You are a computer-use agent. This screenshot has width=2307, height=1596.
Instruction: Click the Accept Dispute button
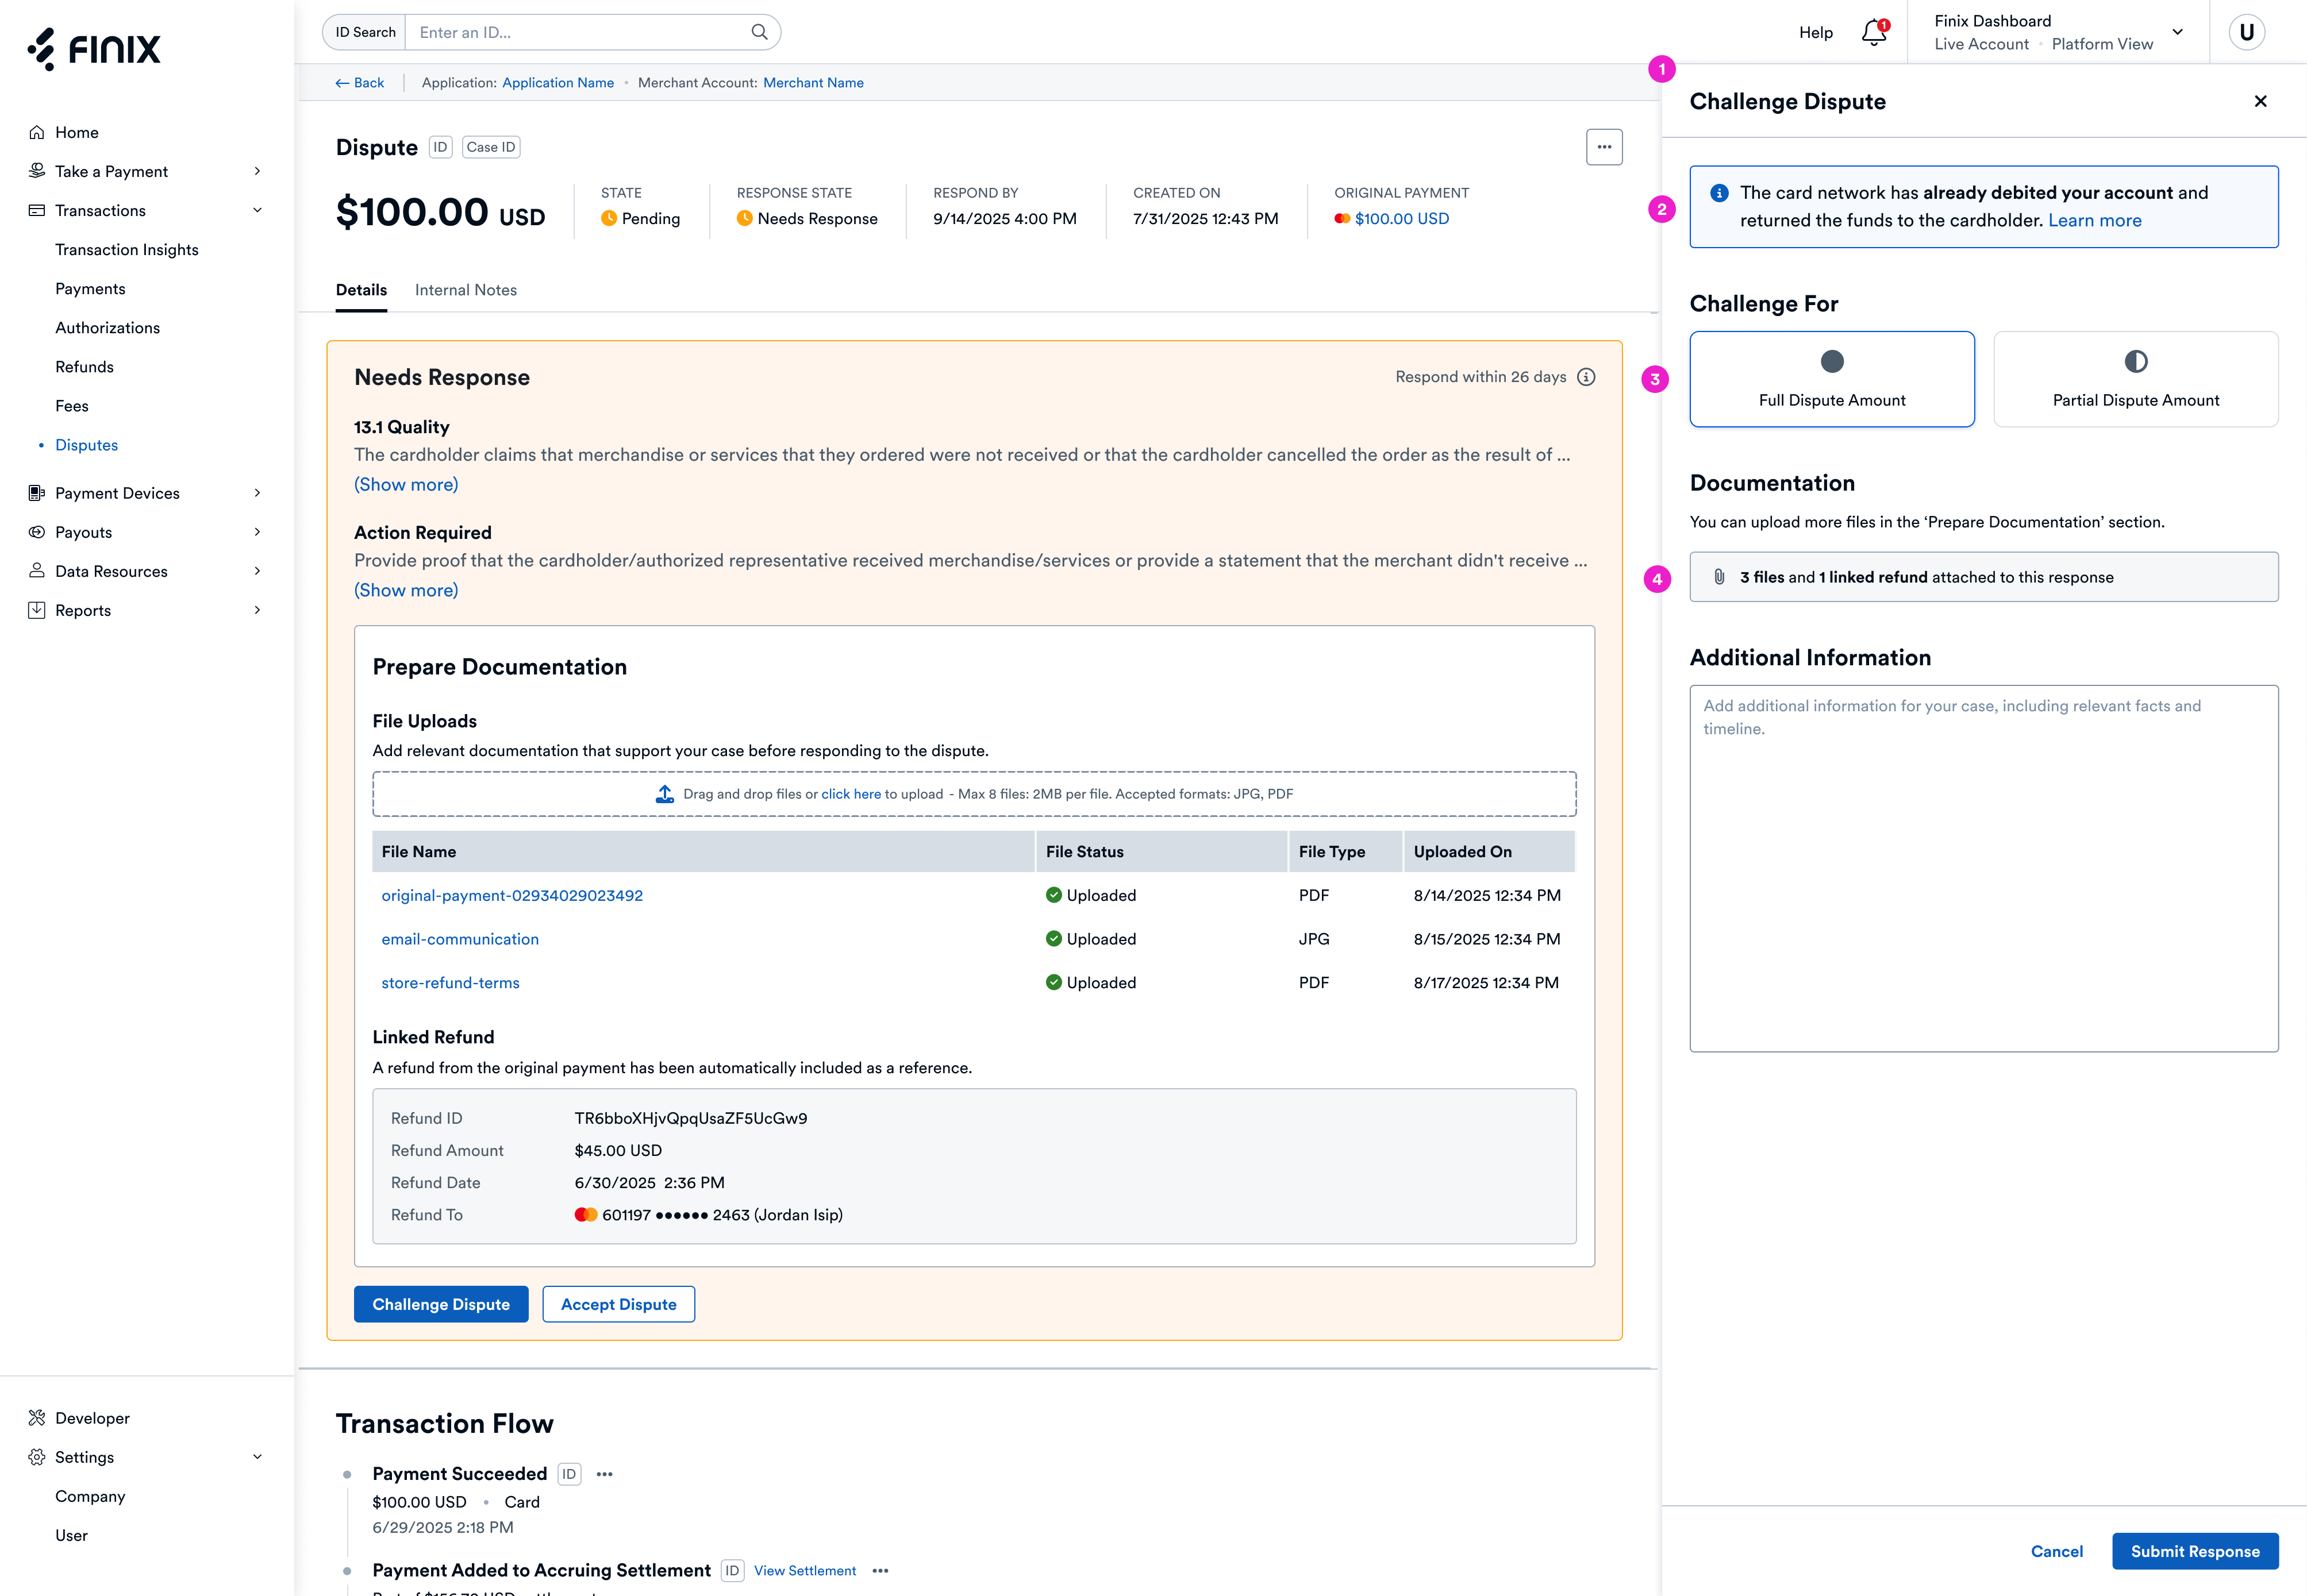[x=618, y=1304]
